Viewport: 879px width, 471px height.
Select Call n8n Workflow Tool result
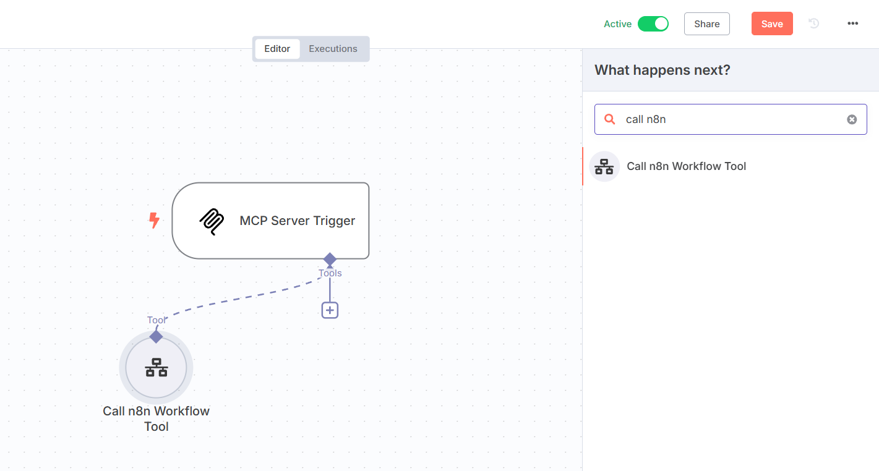[731, 166]
